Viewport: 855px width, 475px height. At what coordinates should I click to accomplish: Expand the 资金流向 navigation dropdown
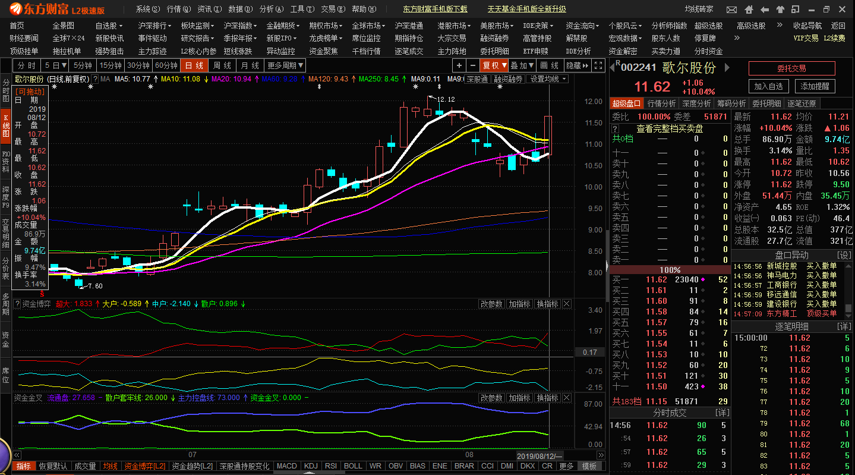point(582,26)
